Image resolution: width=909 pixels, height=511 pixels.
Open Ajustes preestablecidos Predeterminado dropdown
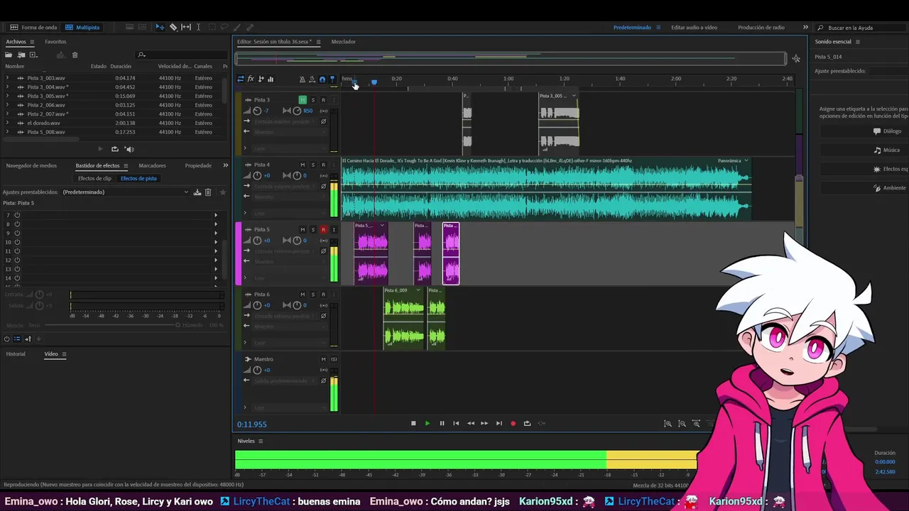point(126,192)
